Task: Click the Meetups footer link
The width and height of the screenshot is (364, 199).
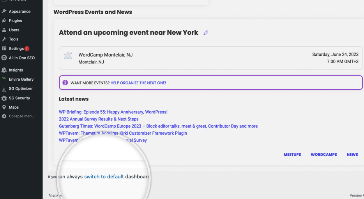Action: tap(292, 155)
